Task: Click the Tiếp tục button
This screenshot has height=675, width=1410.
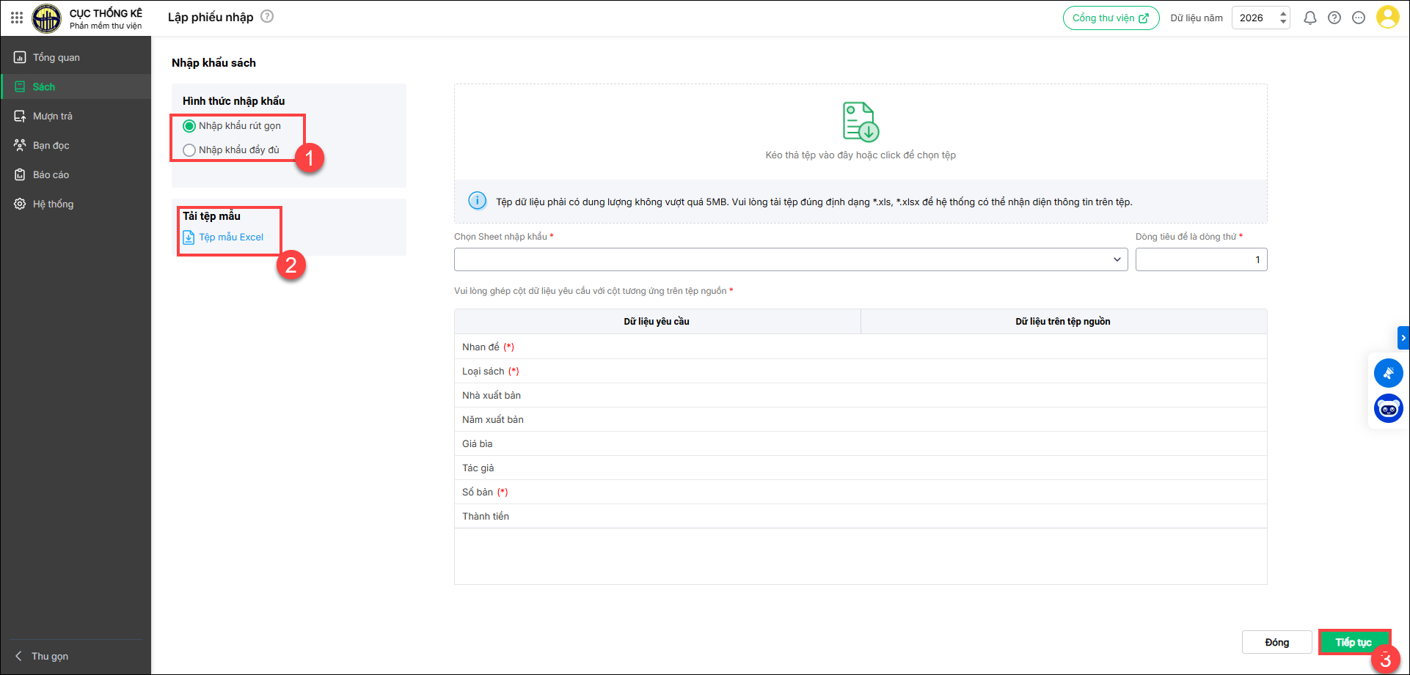Action: coord(1354,642)
